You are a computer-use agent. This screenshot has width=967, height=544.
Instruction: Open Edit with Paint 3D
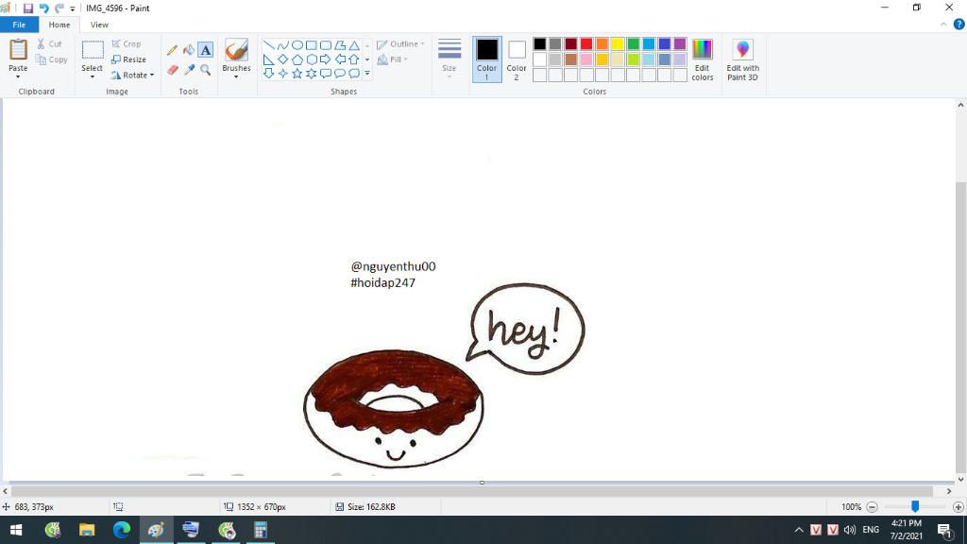pyautogui.click(x=742, y=59)
